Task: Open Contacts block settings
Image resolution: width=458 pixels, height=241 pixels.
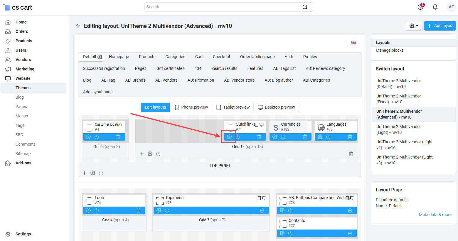Action: pos(282,233)
